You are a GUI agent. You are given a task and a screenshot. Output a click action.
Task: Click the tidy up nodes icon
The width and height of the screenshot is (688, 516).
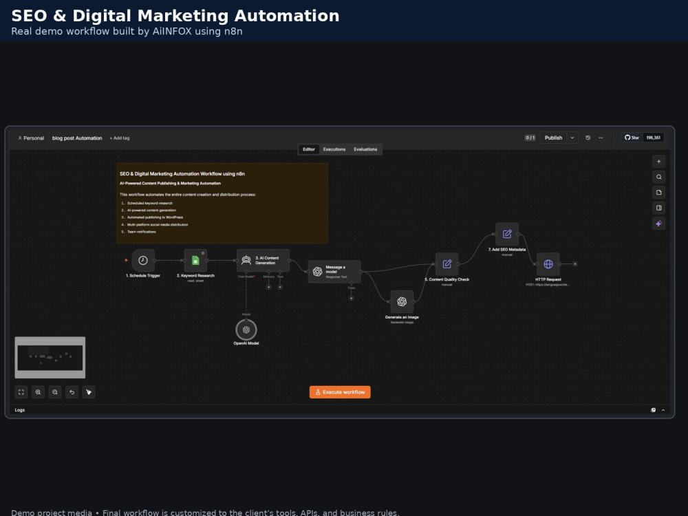tap(89, 392)
